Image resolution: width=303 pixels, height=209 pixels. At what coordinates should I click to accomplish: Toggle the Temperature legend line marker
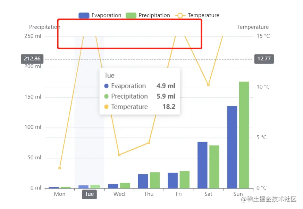[180, 16]
